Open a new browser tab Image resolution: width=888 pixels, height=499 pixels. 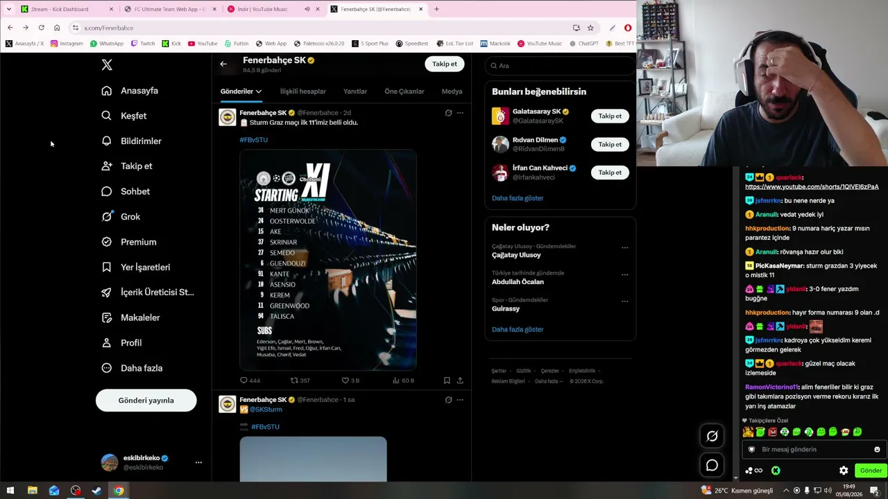click(436, 9)
